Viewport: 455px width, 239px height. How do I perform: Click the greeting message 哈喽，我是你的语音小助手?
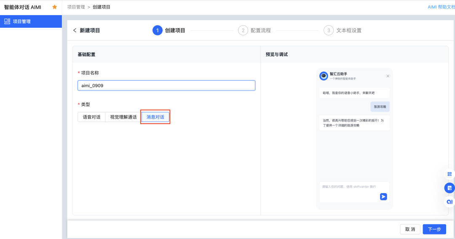(354, 93)
